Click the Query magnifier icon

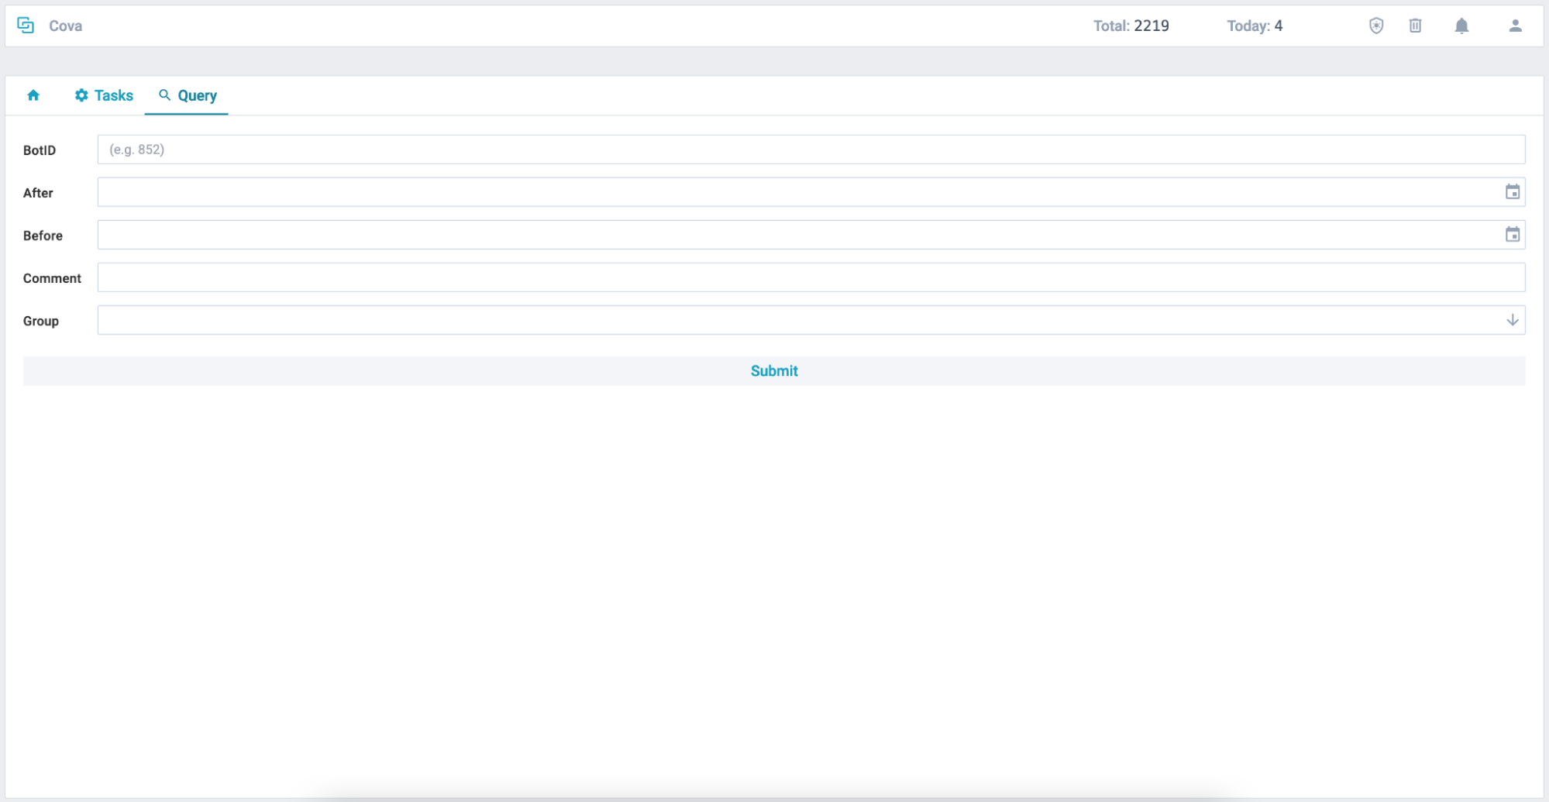tap(164, 95)
